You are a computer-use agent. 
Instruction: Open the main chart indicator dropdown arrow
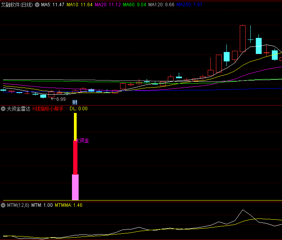pos(37,5)
